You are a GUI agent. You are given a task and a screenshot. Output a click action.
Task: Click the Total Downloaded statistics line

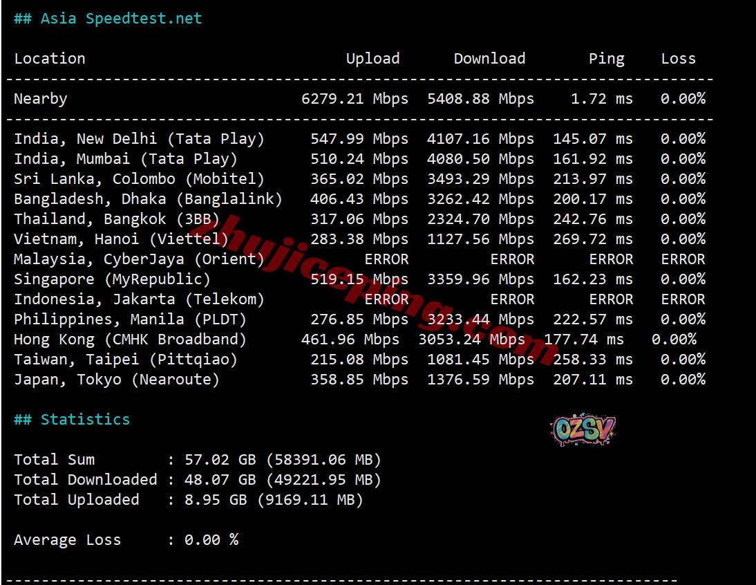197,480
